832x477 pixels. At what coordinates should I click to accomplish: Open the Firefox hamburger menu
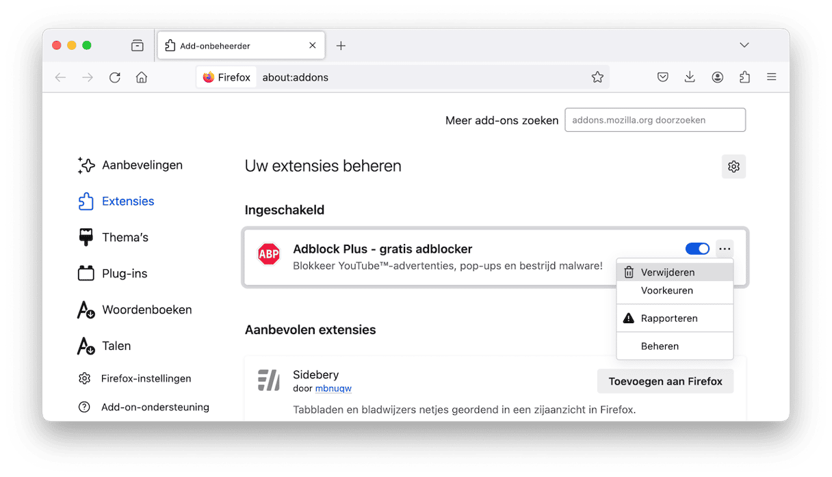[772, 77]
